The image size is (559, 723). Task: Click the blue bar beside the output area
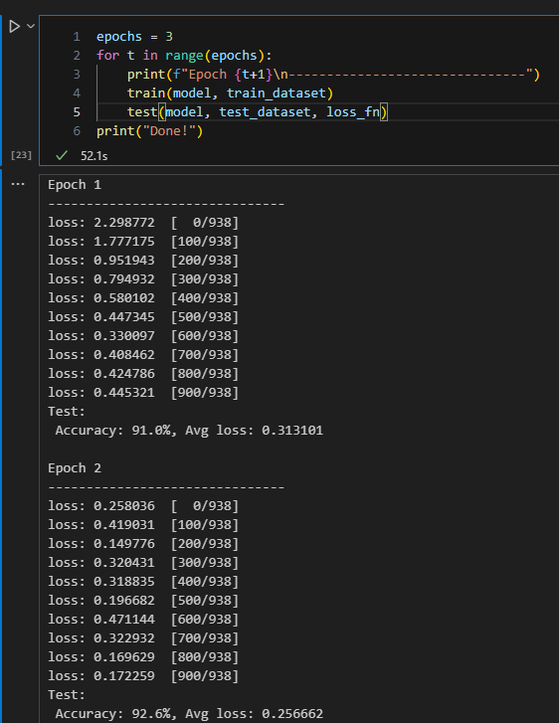(1, 447)
